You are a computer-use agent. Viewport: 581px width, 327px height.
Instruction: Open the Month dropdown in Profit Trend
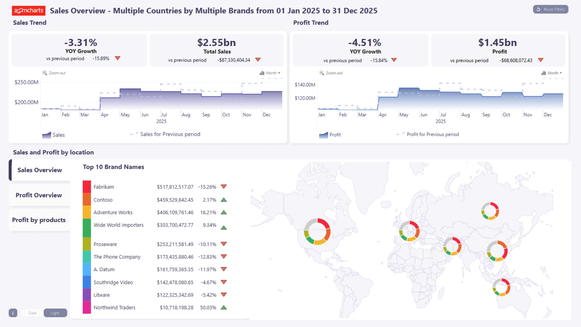[x=552, y=73]
